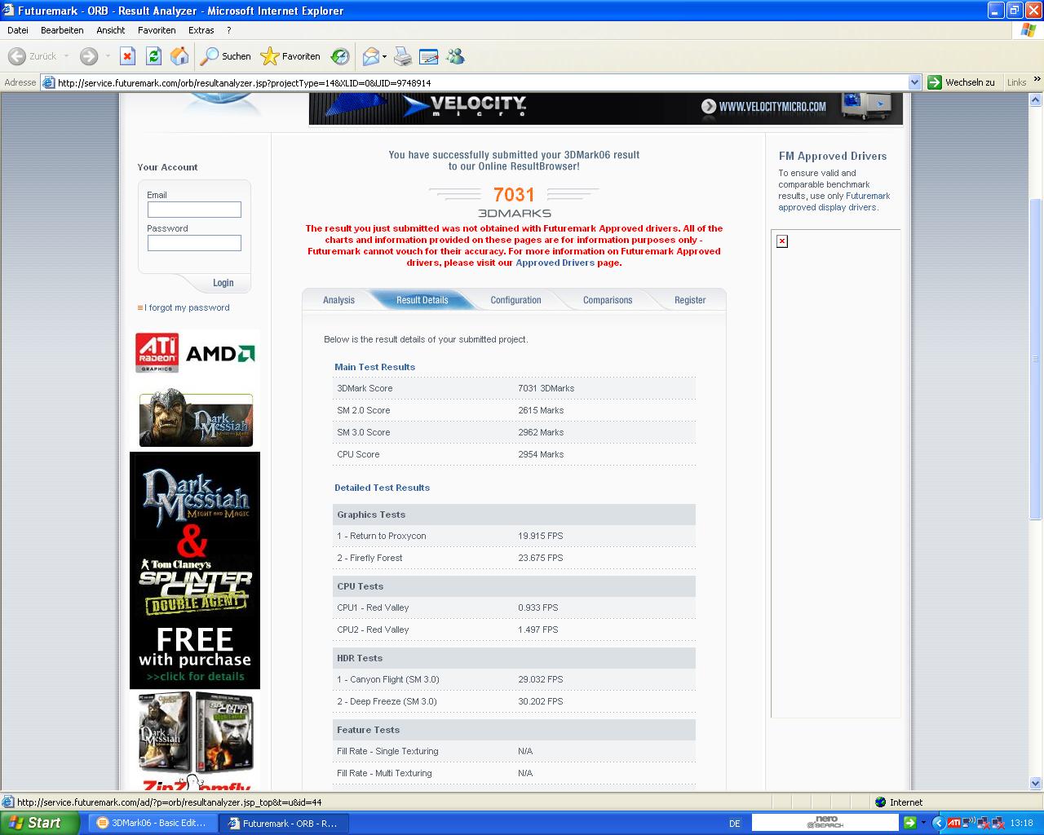Image resolution: width=1044 pixels, height=835 pixels.
Task: Click the mail envelope icon
Action: 371,56
